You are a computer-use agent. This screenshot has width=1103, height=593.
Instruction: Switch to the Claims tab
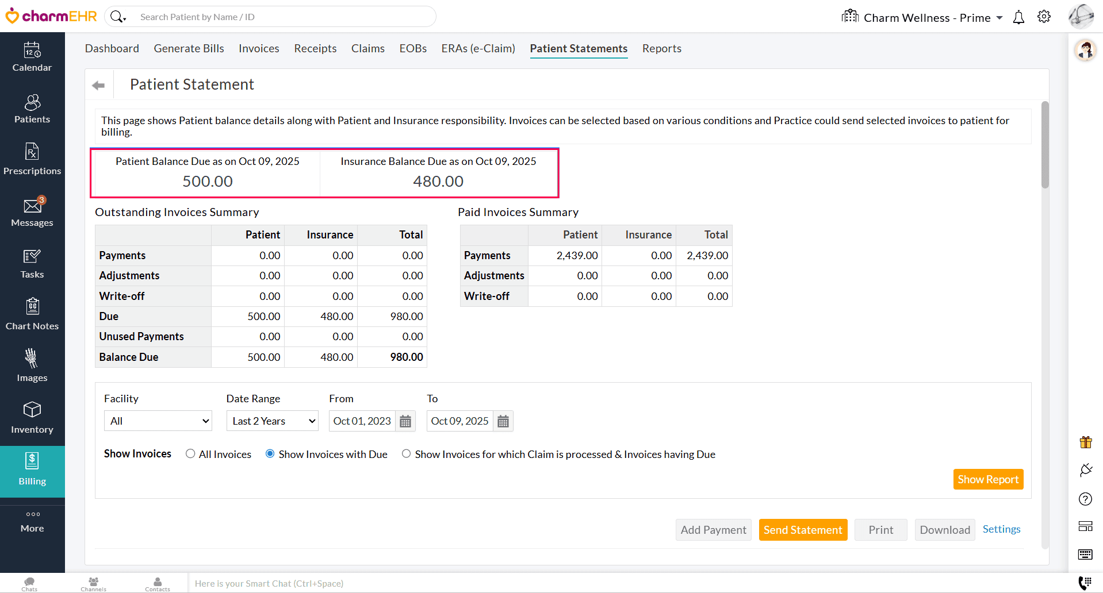[367, 49]
